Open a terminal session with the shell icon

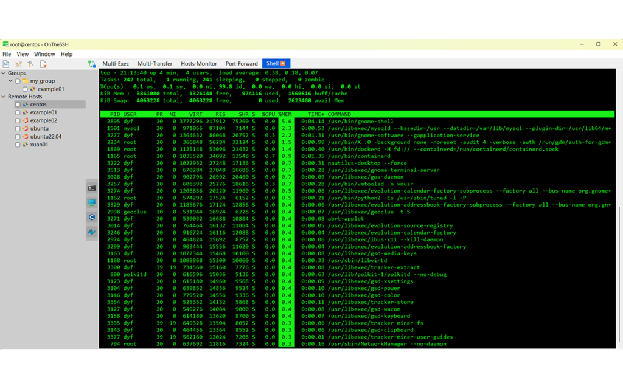click(92, 188)
